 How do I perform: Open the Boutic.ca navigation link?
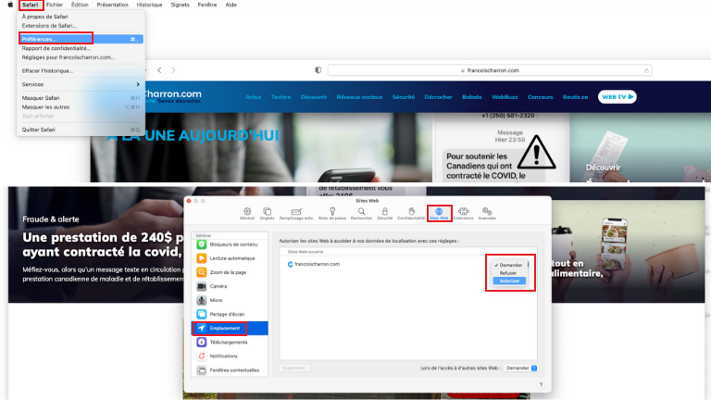(x=575, y=97)
